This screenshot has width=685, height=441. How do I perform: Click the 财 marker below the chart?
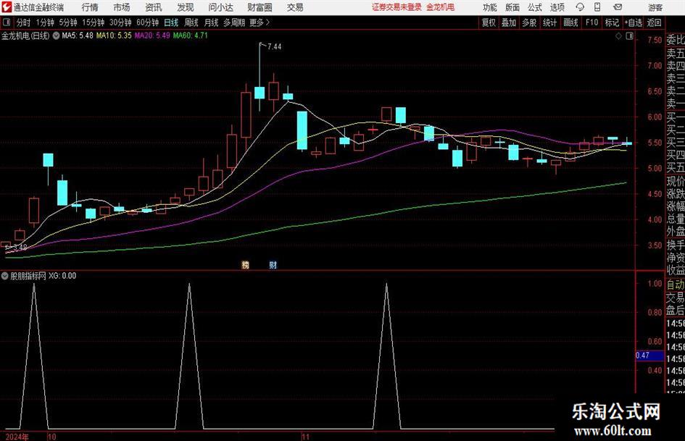coord(273,264)
